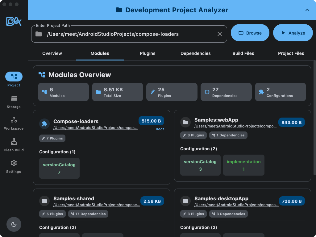The width and height of the screenshot is (316, 237).
Task: Click the 25 Plugins stat card
Action: tap(172, 92)
